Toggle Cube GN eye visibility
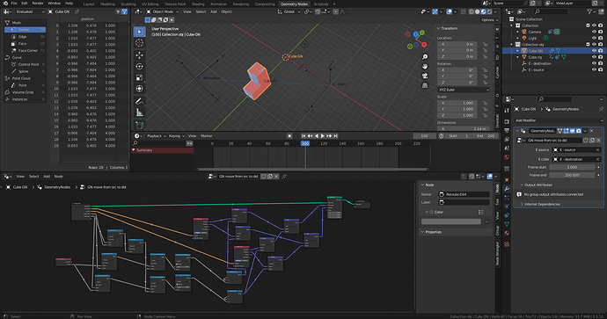607x319 pixels. coord(594,51)
